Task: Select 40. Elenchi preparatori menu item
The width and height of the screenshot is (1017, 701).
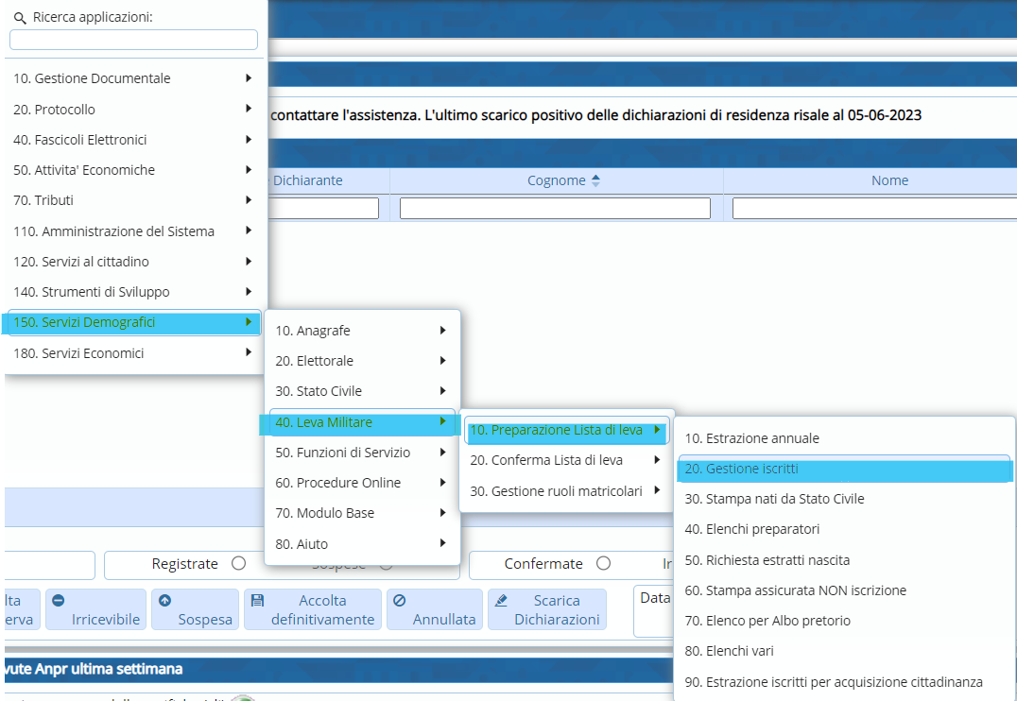Action: coord(751,529)
